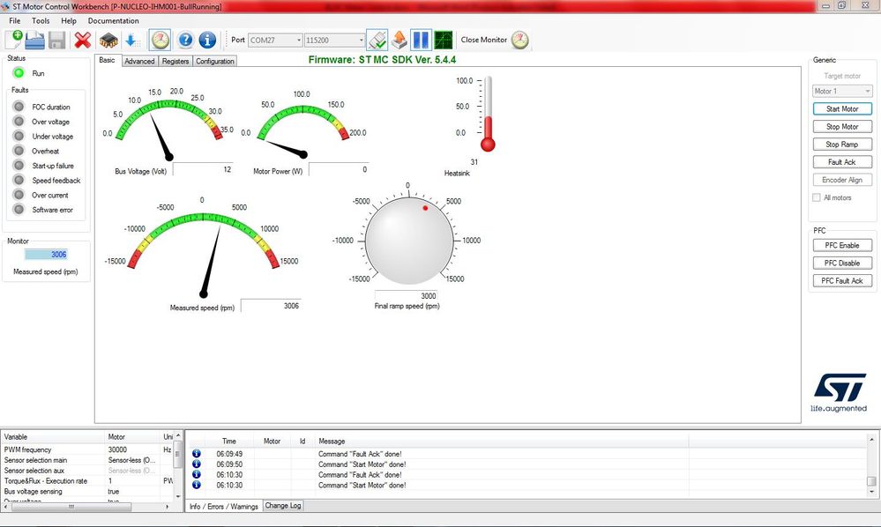Click the Stop Ramp button
The width and height of the screenshot is (881, 527).
point(842,145)
